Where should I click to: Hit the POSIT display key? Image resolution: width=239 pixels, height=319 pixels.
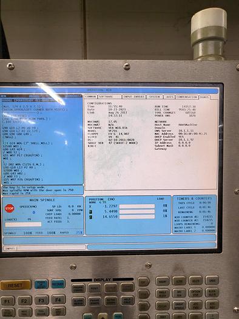coord(95,288)
